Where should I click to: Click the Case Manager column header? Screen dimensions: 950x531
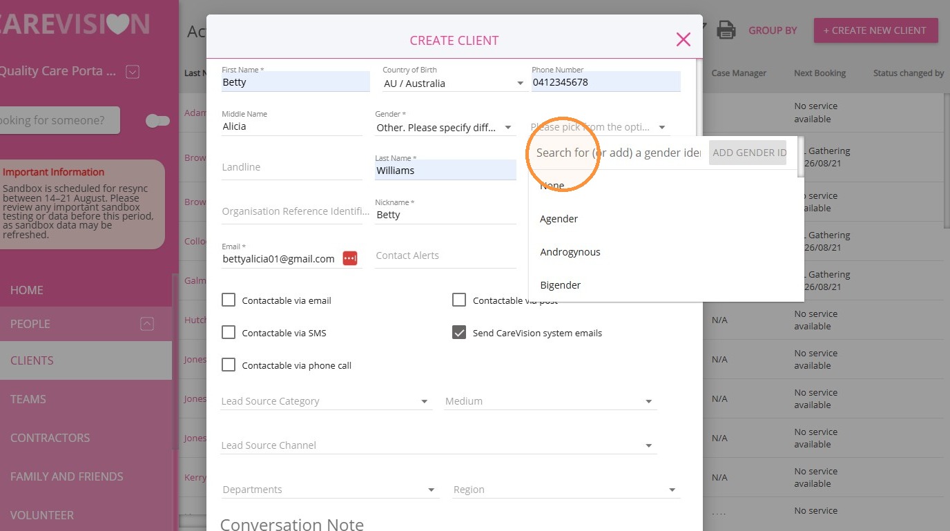click(739, 73)
